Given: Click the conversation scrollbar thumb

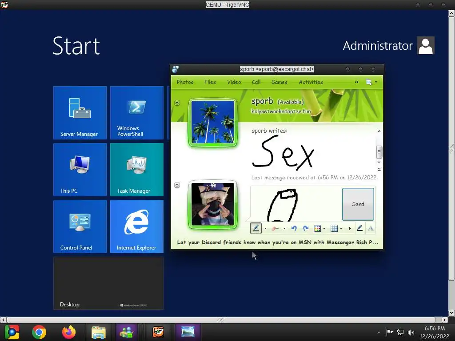Looking at the screenshot, I should pyautogui.click(x=379, y=152).
